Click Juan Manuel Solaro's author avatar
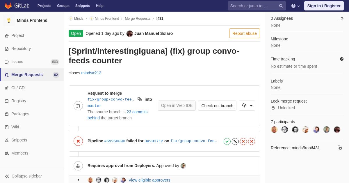 pyautogui.click(x=130, y=33)
